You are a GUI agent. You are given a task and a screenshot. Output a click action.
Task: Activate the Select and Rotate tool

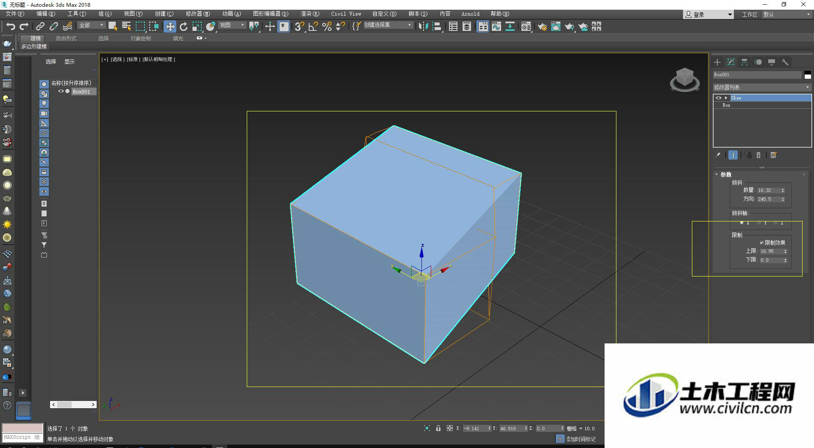(x=184, y=27)
